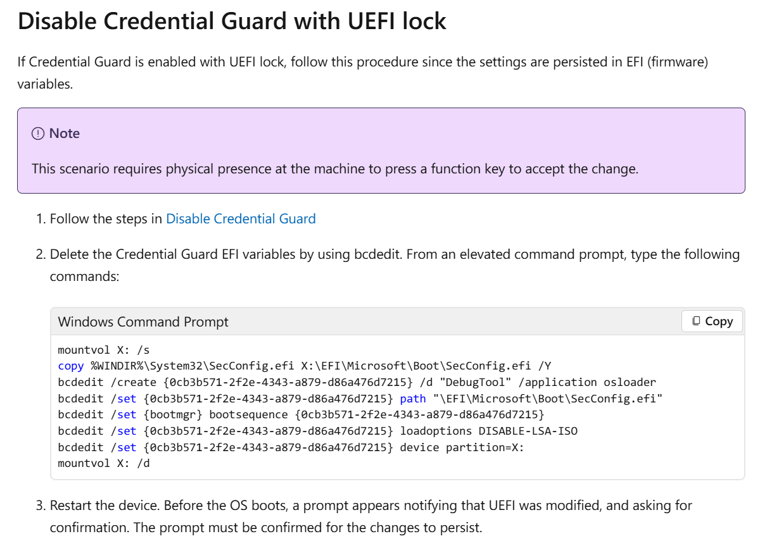Click the 'mountvol X: /s' code line
The image size is (760, 541).
(103, 350)
